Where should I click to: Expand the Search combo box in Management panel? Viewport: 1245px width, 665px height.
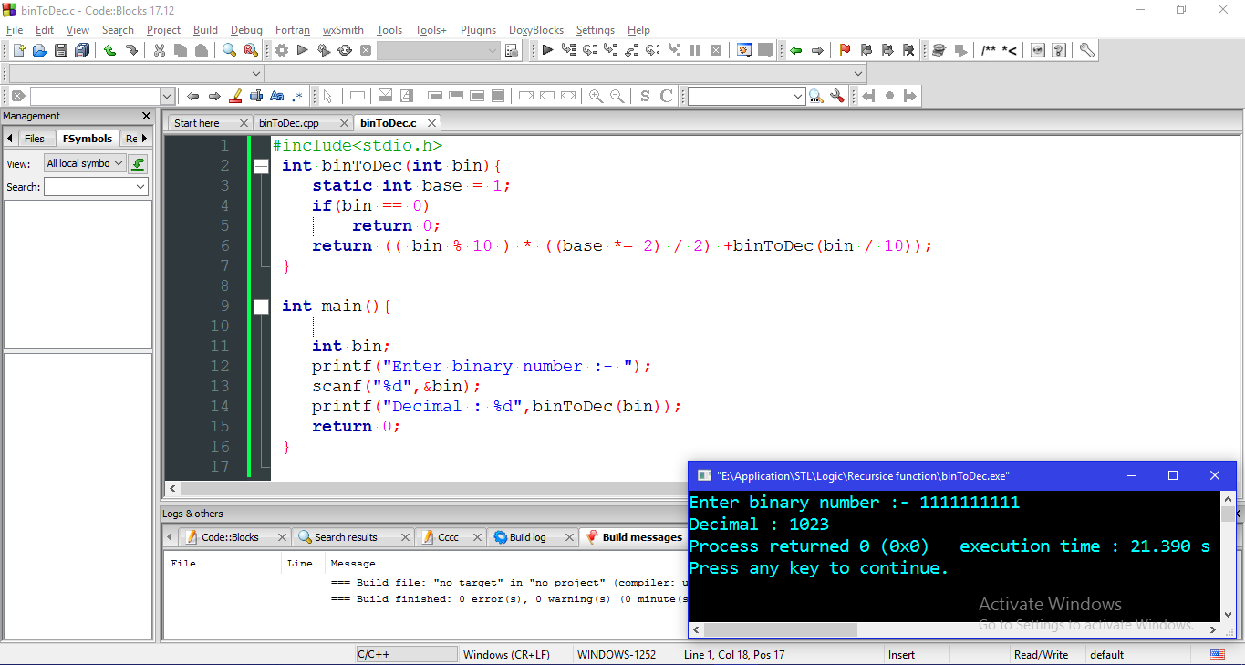(x=96, y=186)
